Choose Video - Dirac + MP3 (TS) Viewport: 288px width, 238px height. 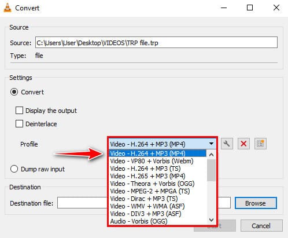157,199
